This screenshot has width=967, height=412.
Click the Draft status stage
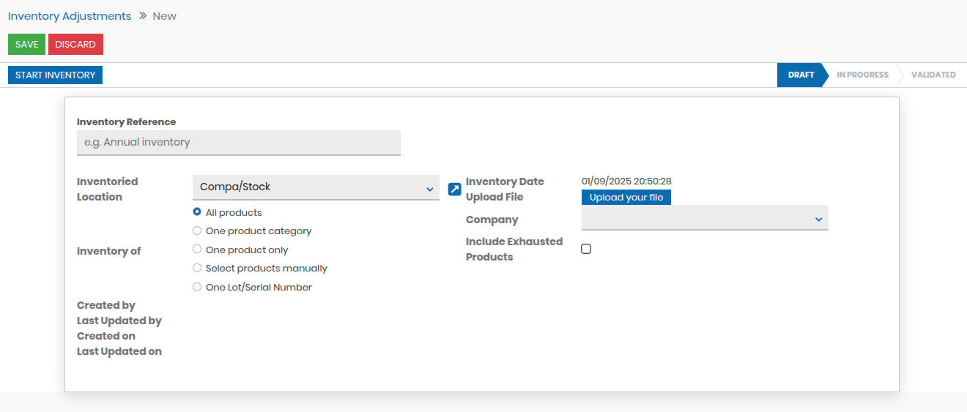coord(800,75)
